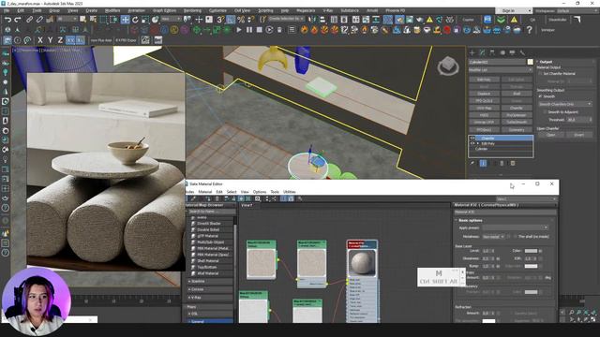Toggle Show End Result icon under stack
Image resolution: width=600 pixels, height=337 pixels.
pos(484,163)
